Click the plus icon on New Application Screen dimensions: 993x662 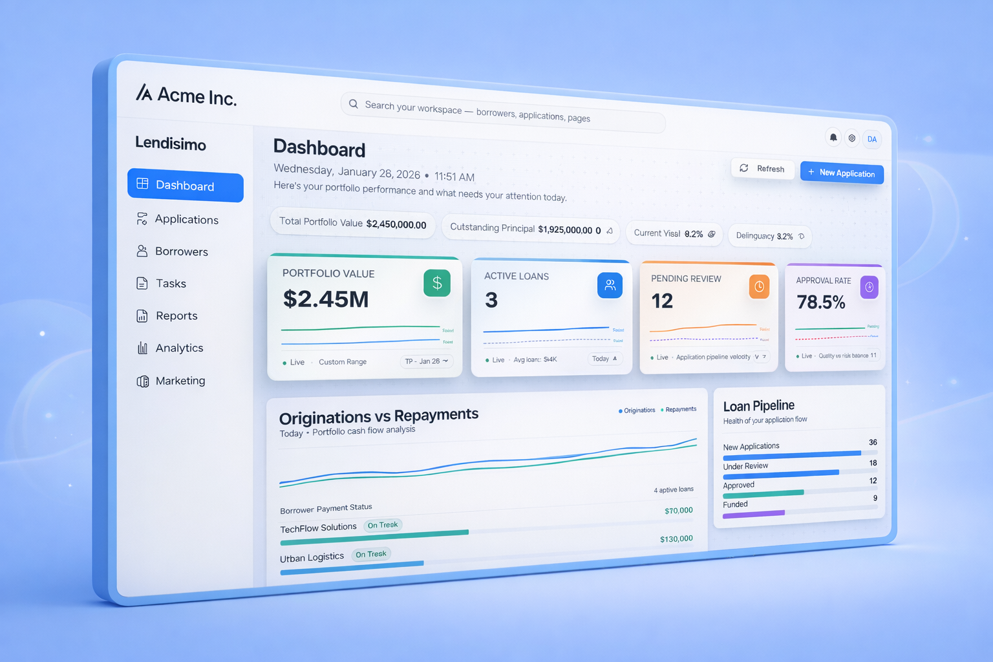click(811, 171)
